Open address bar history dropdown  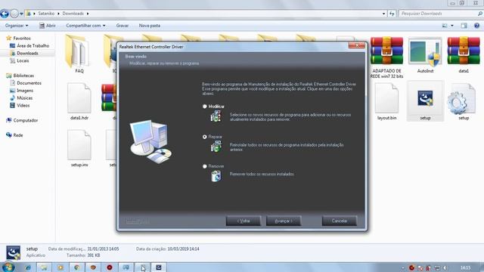tap(383, 14)
